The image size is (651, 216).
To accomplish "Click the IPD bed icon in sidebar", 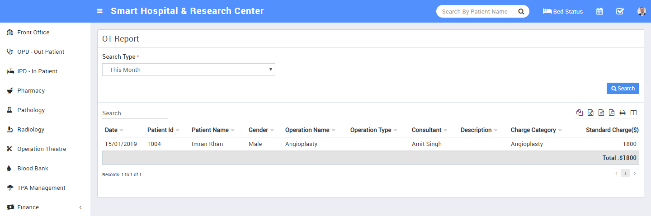I will pos(10,71).
